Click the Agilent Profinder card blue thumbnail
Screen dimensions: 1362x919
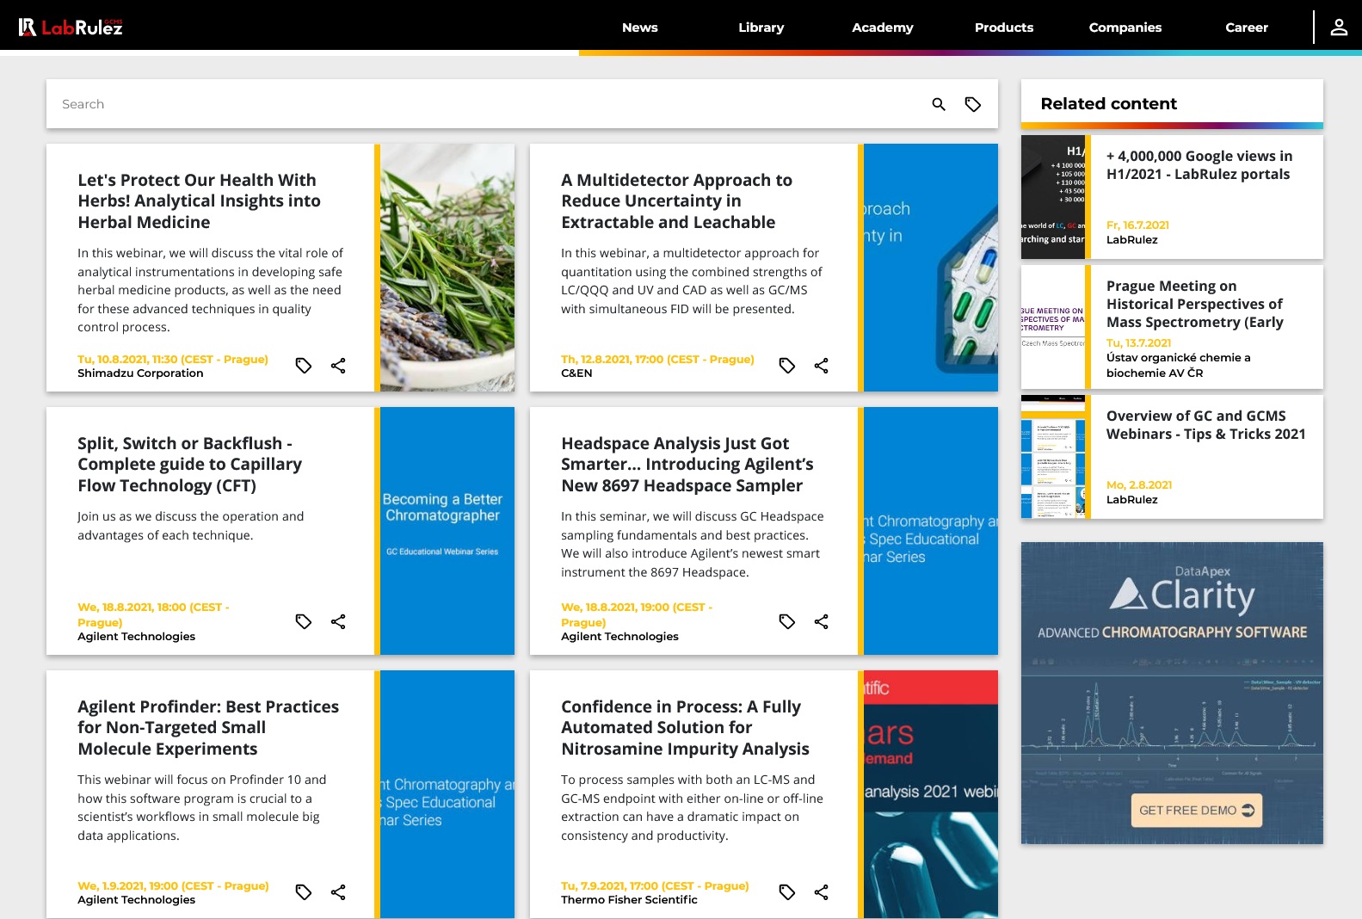(447, 794)
